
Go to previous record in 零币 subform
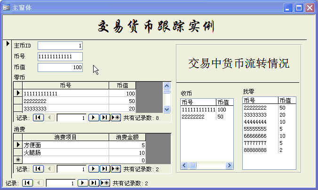[x=49, y=118]
